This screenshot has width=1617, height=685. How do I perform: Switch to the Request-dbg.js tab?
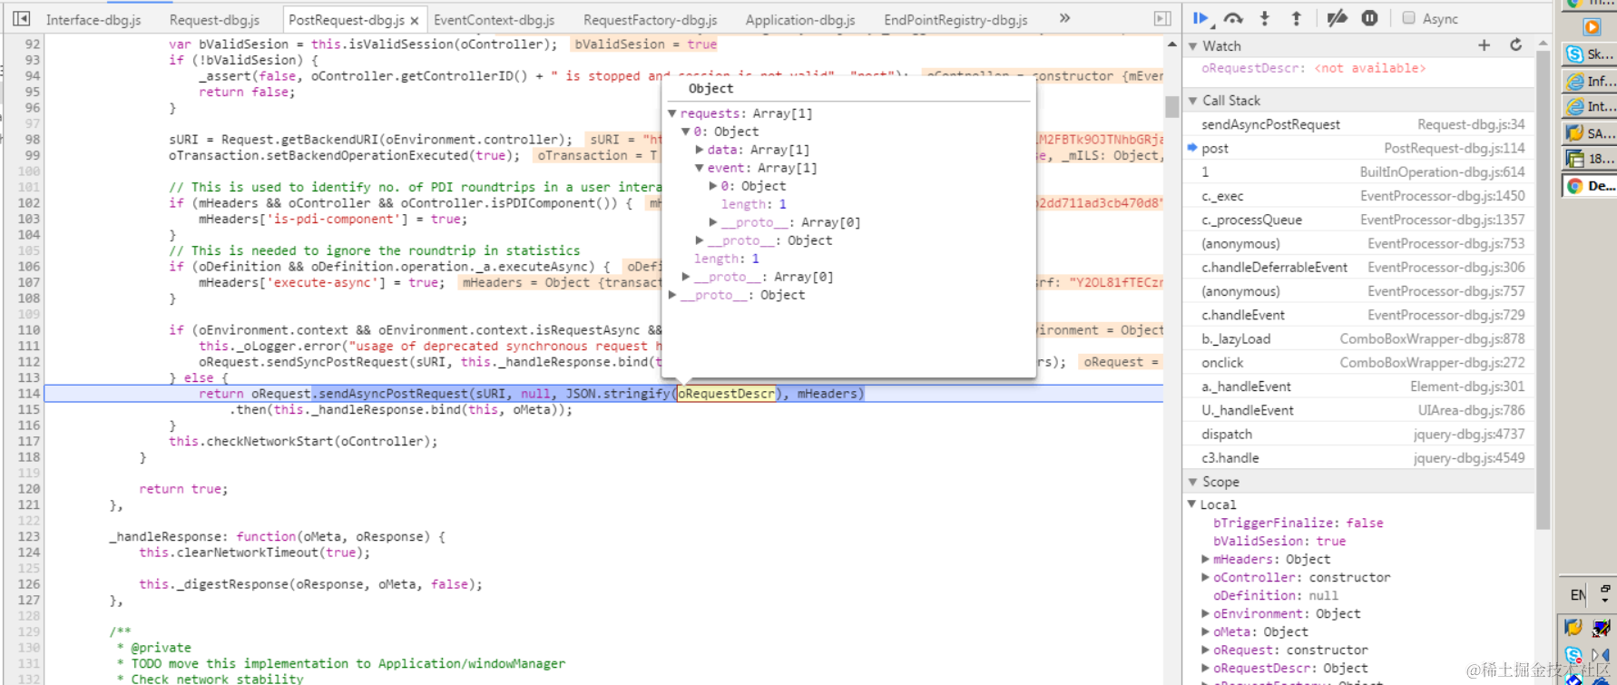coord(214,19)
